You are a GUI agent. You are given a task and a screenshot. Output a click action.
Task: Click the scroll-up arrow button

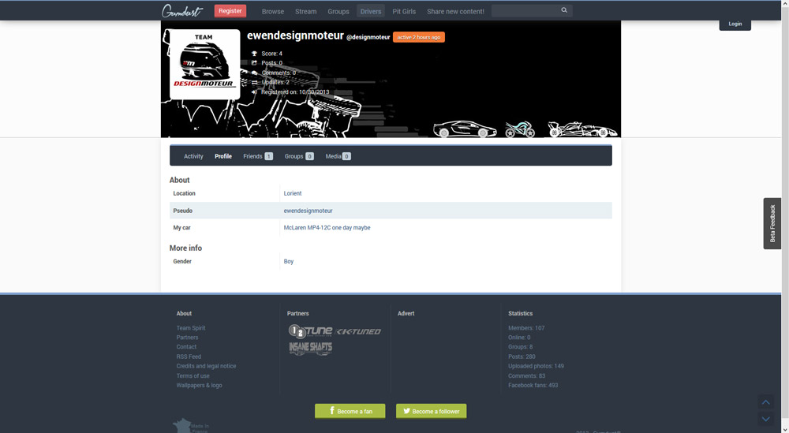pyautogui.click(x=765, y=401)
